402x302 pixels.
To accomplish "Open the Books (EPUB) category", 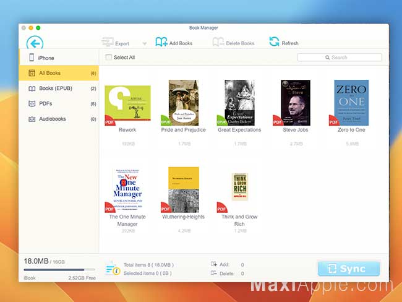I will (x=59, y=88).
